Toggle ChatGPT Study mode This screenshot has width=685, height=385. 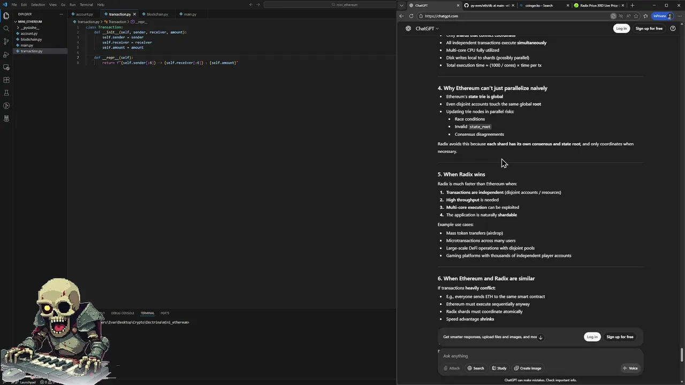click(499, 368)
